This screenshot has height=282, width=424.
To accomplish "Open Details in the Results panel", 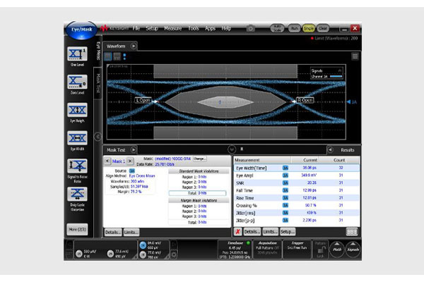I will tap(252, 231).
